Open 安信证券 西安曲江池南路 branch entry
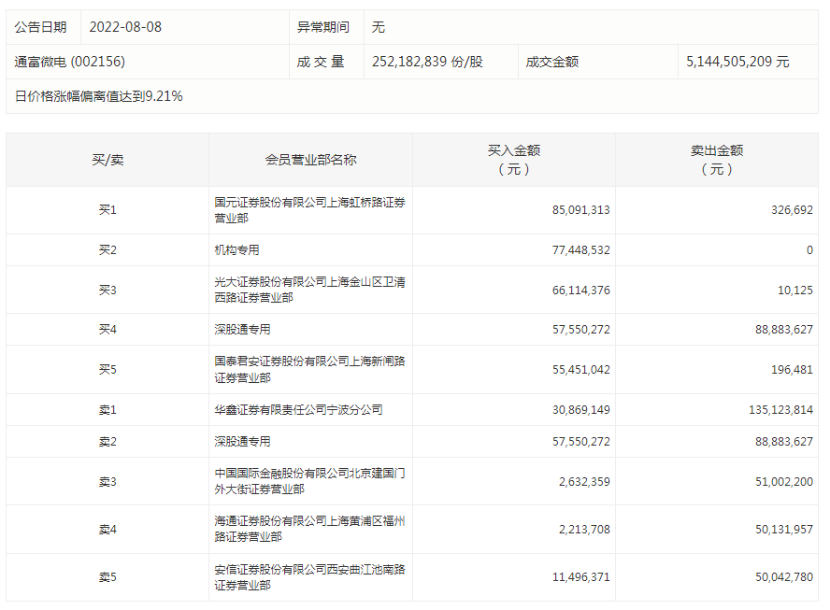This screenshot has height=610, width=830. [x=308, y=577]
